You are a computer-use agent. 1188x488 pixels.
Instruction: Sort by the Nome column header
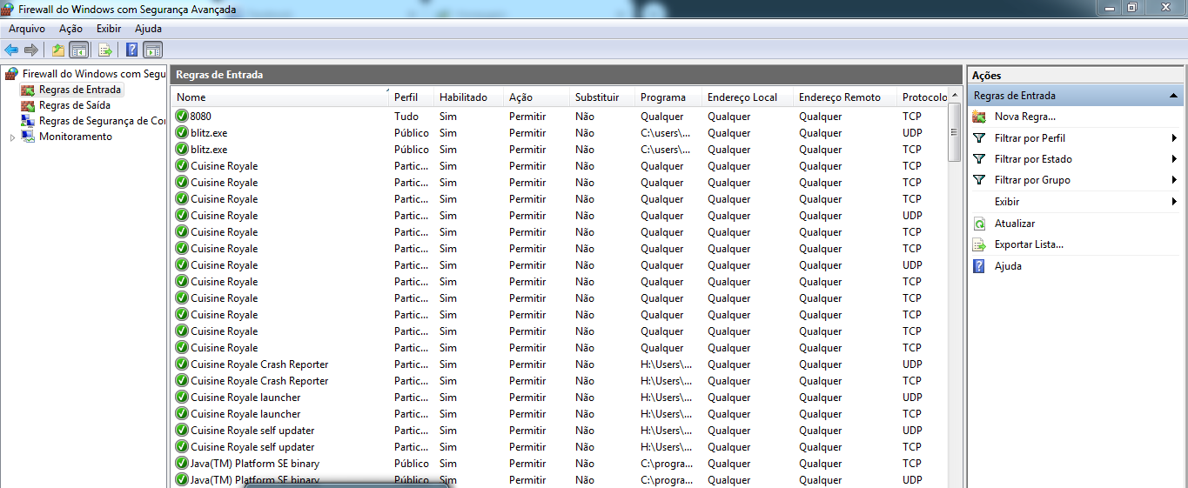pos(281,97)
